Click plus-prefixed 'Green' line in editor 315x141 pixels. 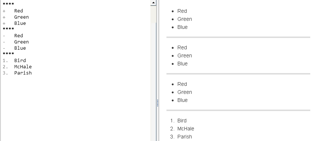[x=16, y=17]
